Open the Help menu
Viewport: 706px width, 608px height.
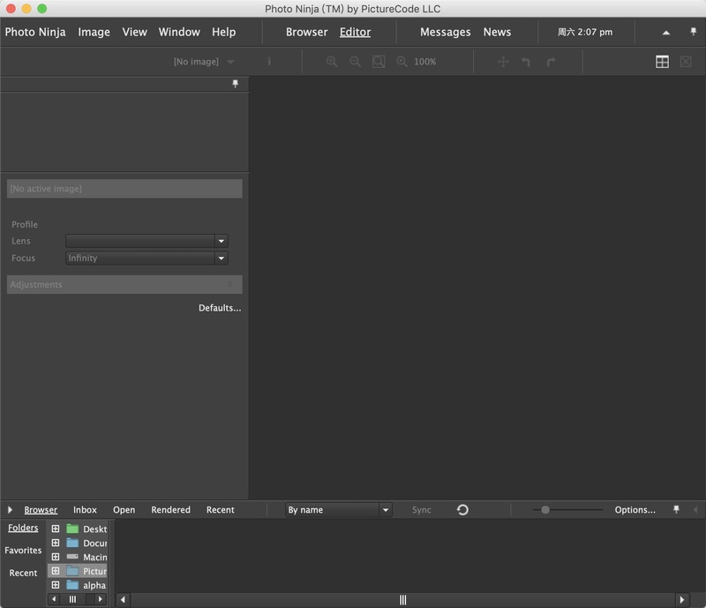[224, 32]
